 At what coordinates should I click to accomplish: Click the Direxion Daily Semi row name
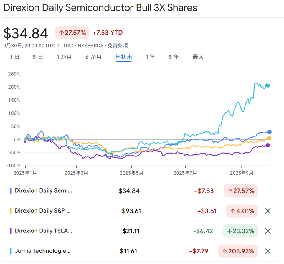tap(43, 191)
